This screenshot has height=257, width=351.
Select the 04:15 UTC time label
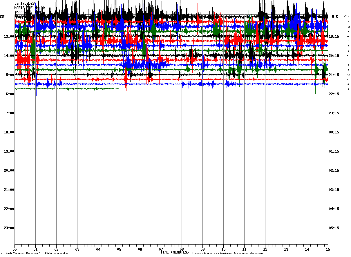[x=334, y=209]
